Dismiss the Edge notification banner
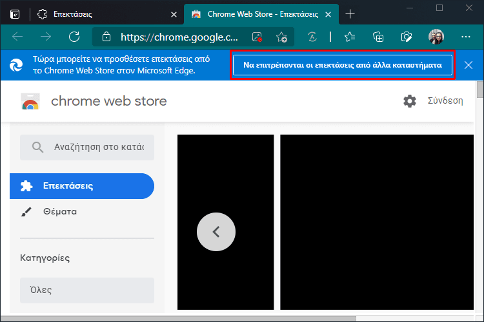This screenshot has width=484, height=322. (x=469, y=65)
